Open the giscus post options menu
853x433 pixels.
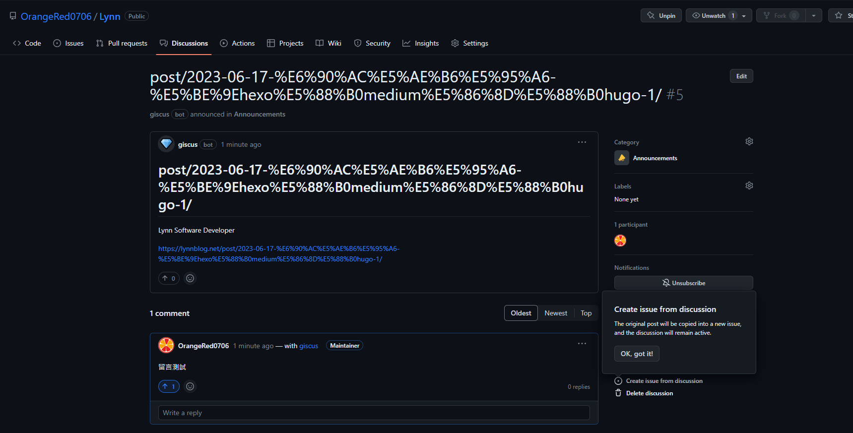click(x=582, y=142)
